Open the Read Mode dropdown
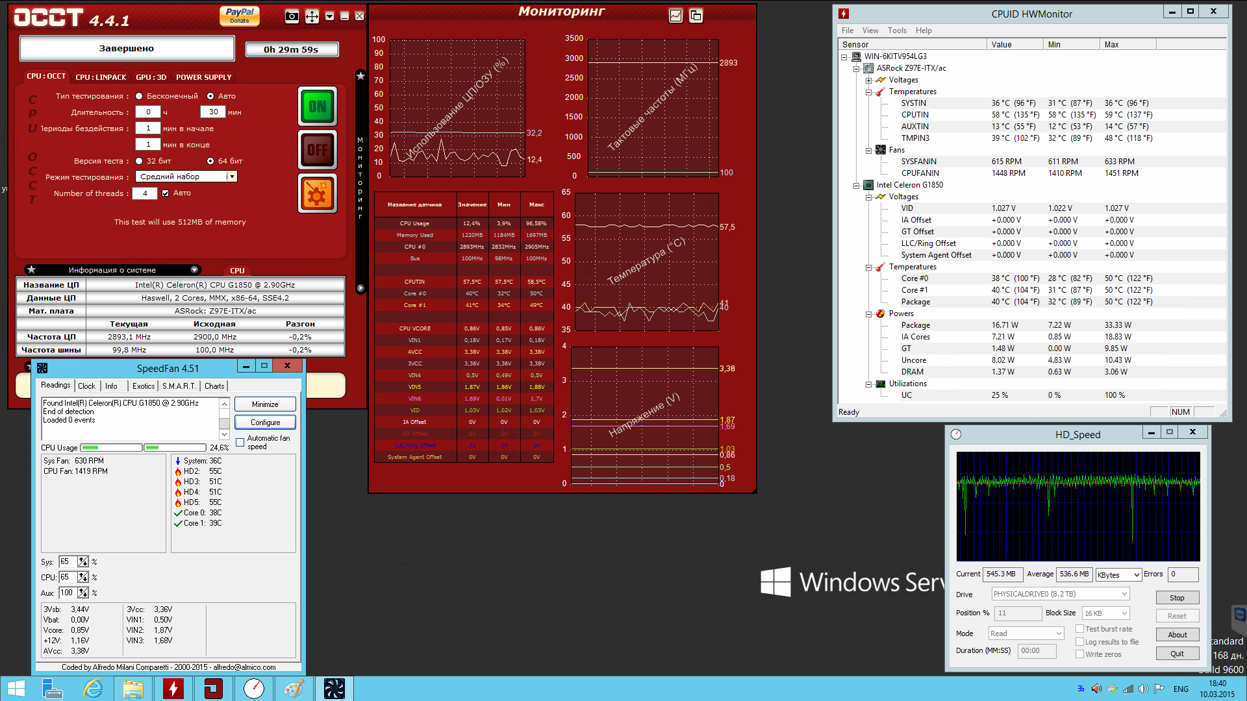Viewport: 1247px width, 701px height. pos(1026,633)
